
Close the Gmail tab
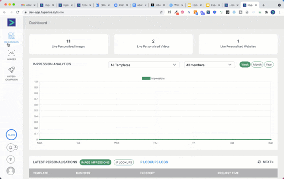click(34, 5)
